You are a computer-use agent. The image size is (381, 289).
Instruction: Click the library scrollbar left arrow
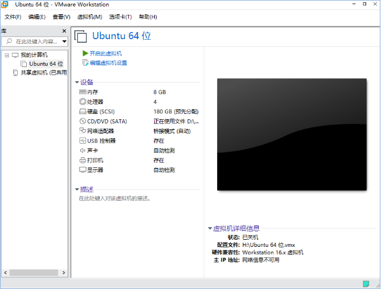click(x=5, y=273)
